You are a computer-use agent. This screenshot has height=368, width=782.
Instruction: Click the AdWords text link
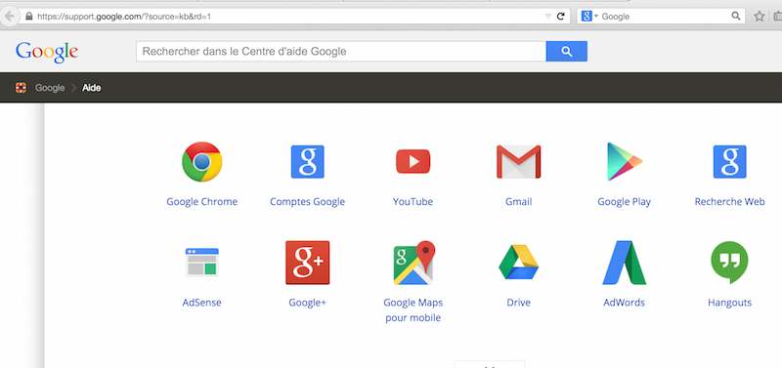625,303
